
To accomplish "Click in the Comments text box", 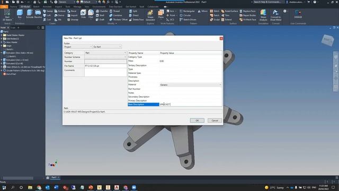I will pyautogui.click(x=105, y=72).
